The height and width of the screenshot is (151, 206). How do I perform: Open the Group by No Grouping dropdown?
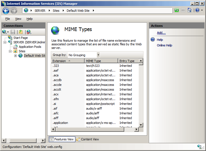click(x=98, y=55)
